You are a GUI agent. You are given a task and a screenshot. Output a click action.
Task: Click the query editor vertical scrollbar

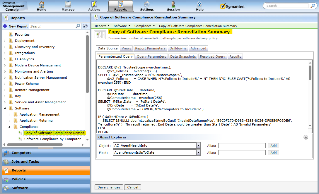[x=310, y=73]
